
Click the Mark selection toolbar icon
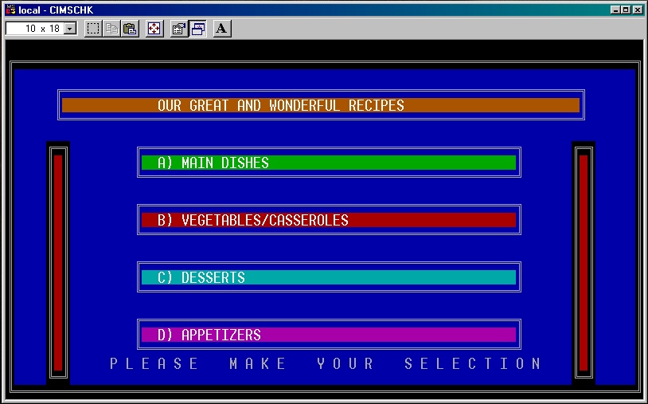coord(93,29)
